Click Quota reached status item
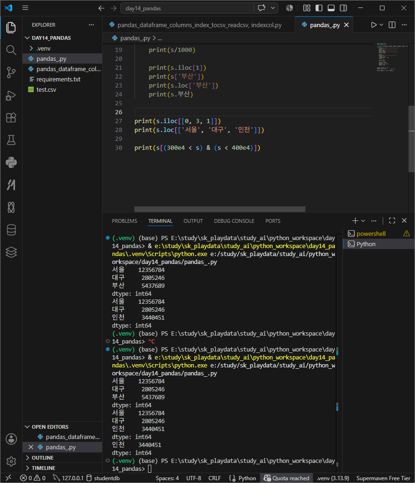 [287, 478]
